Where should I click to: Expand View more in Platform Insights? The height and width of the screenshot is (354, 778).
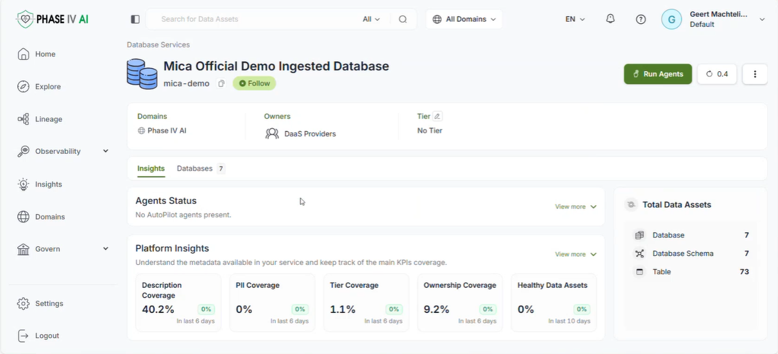[x=576, y=255]
